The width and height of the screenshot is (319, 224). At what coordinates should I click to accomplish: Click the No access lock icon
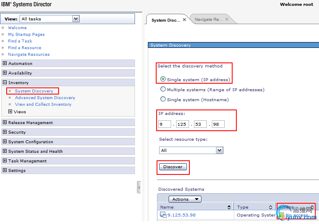click(282, 215)
